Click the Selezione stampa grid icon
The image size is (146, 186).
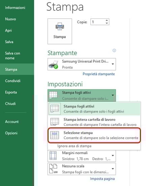(55, 135)
